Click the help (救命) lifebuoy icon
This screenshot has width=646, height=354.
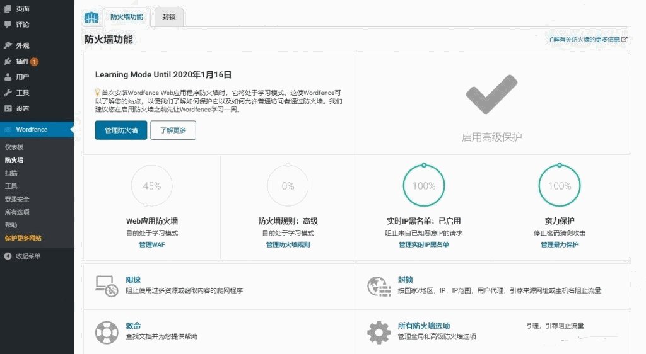coord(107,331)
